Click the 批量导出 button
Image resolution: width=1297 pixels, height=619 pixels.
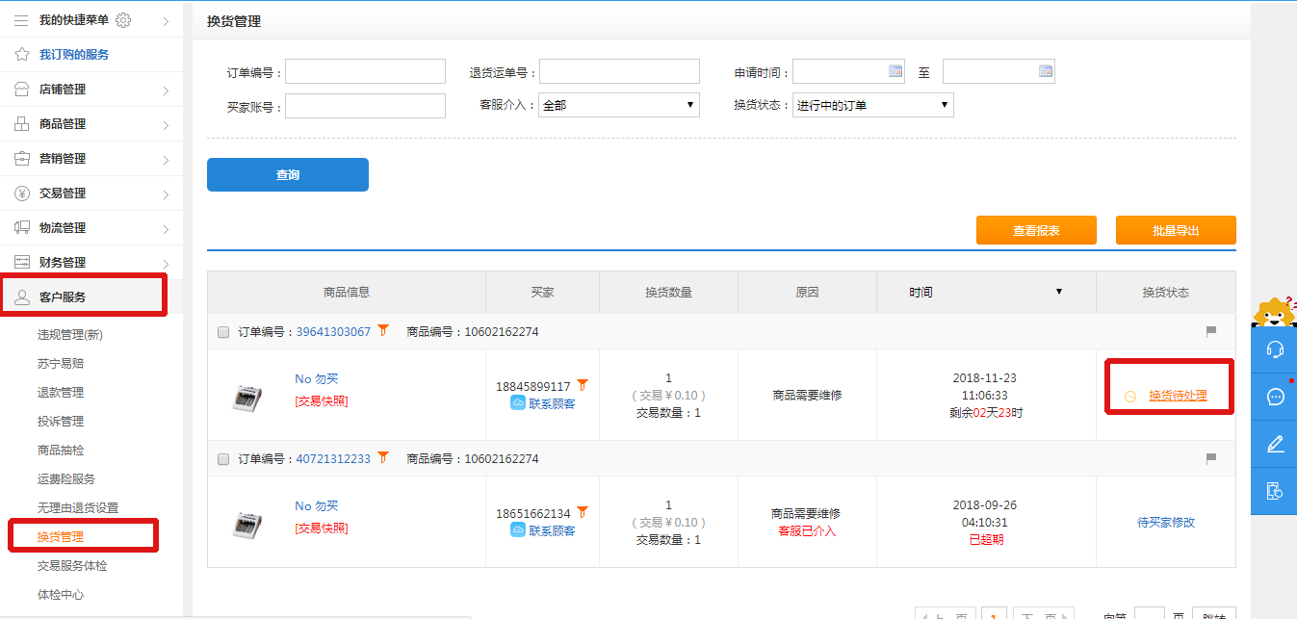pyautogui.click(x=1175, y=230)
